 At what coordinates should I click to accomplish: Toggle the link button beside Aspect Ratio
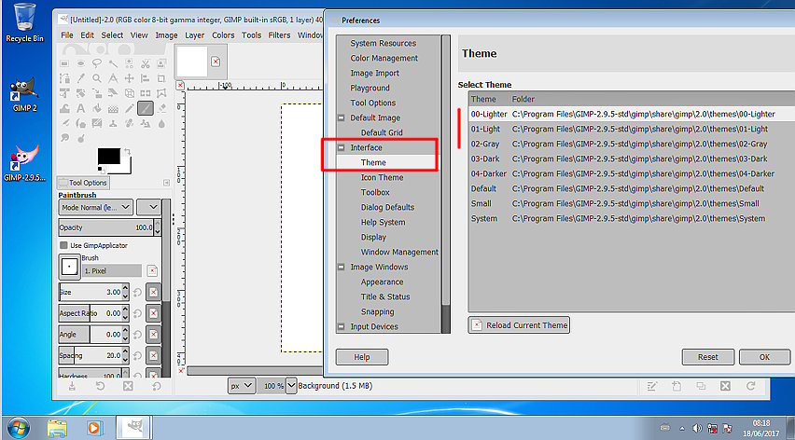[153, 313]
